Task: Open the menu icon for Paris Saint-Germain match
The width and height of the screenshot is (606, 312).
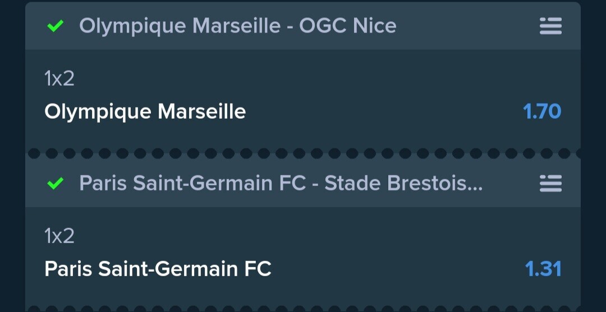Action: coord(550,184)
